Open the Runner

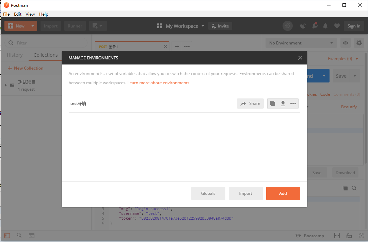(75, 26)
